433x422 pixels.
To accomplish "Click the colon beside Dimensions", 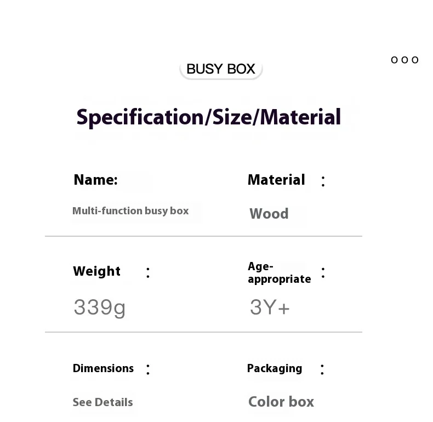I will (148, 369).
